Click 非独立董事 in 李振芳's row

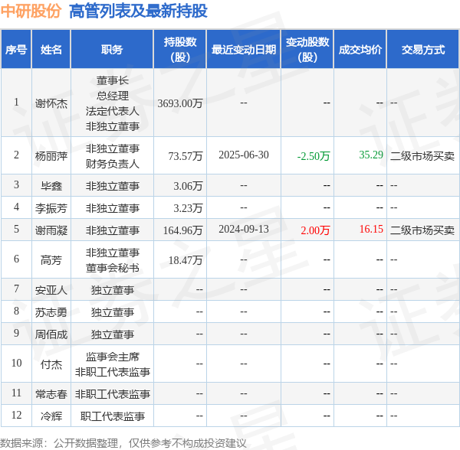(x=113, y=208)
